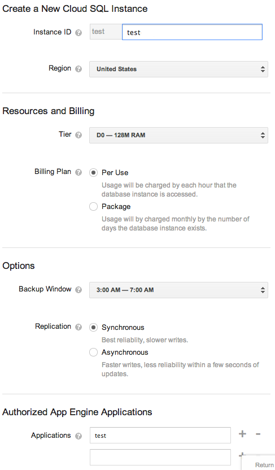Screen dimensions: 275x470
Task: Expand the Tier D0 128M RAM dropdown
Action: click(178, 135)
